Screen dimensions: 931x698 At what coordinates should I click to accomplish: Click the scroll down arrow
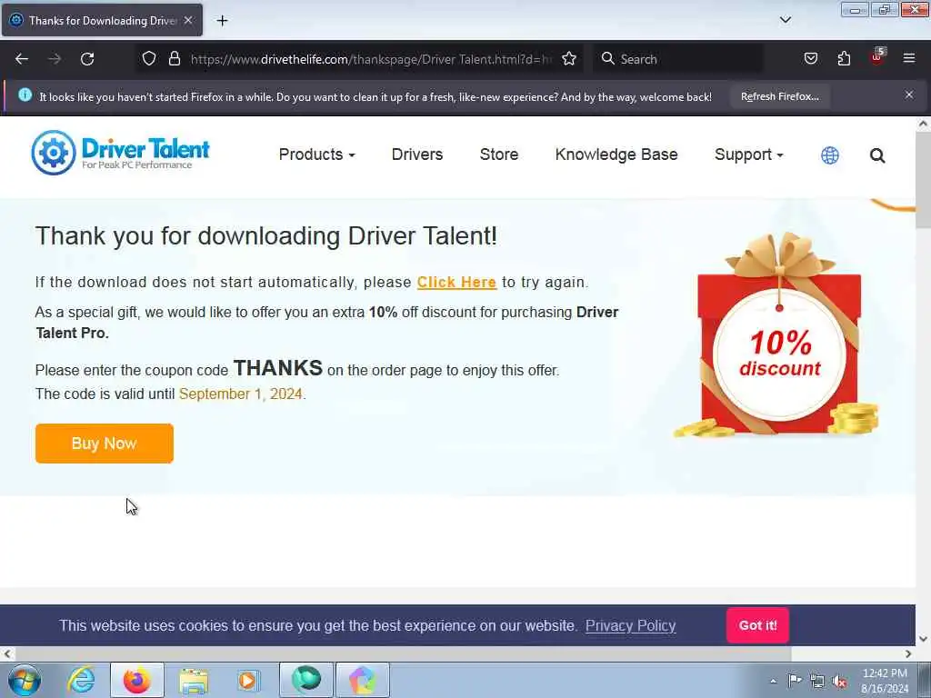(923, 639)
